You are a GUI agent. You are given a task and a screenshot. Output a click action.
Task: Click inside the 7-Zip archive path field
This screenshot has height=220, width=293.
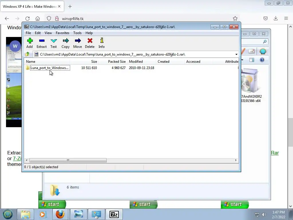tap(134, 54)
